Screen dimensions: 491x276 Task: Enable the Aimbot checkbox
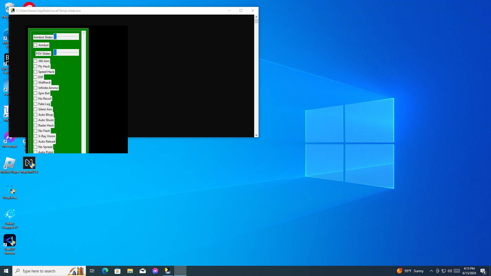(36, 45)
